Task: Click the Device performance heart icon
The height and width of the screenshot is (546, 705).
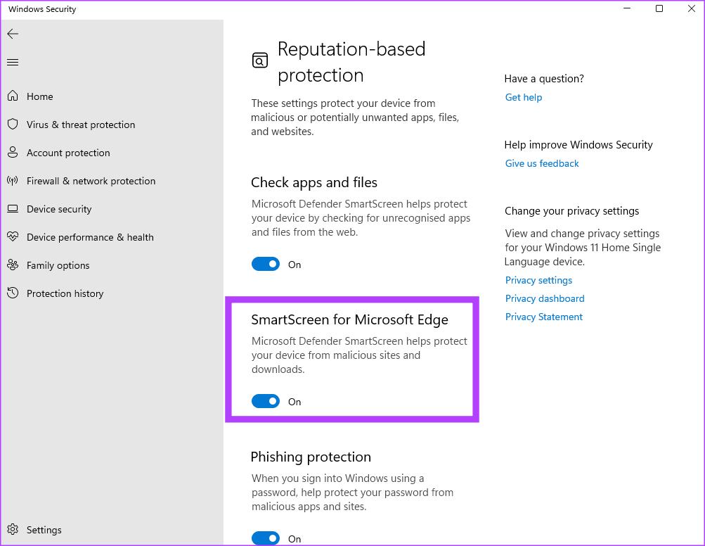Action: click(x=13, y=236)
